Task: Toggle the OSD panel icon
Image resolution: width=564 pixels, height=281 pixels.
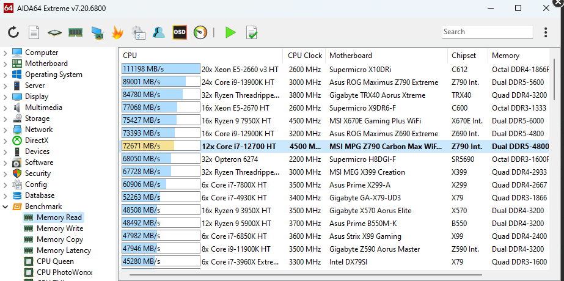Action: [x=180, y=33]
